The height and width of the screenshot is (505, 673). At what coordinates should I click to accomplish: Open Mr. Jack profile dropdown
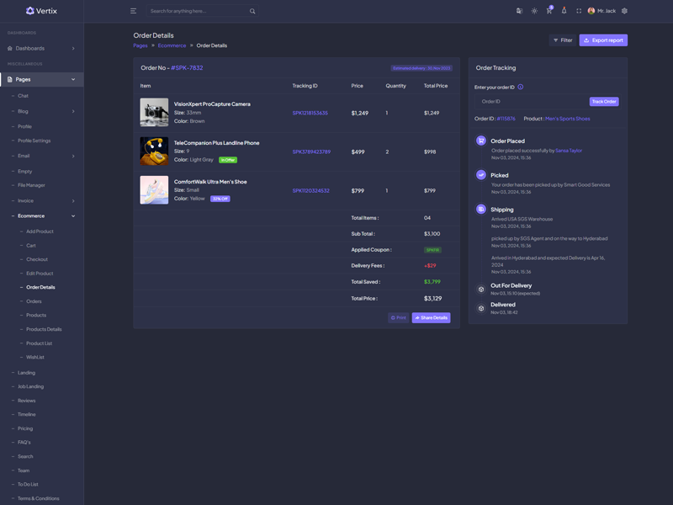pos(601,11)
